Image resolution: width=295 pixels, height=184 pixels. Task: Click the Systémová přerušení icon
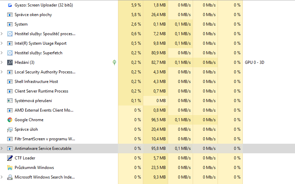click(x=10, y=101)
